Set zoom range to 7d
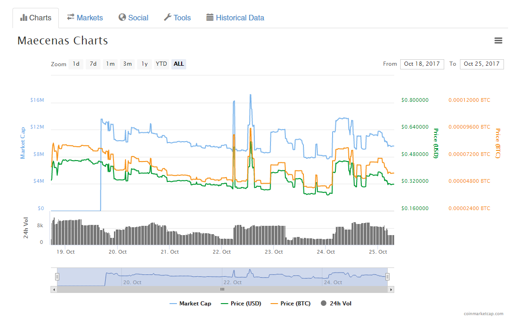516x317 pixels. [93, 64]
